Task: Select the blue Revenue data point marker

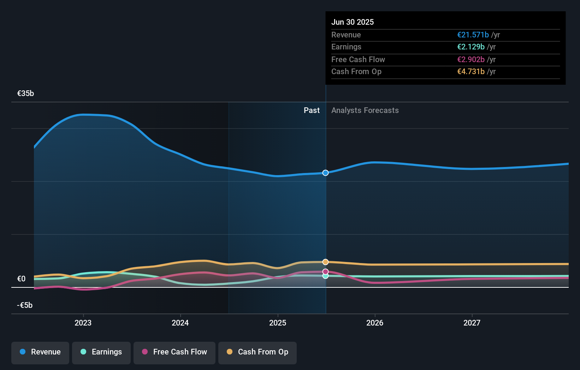Action: click(325, 173)
